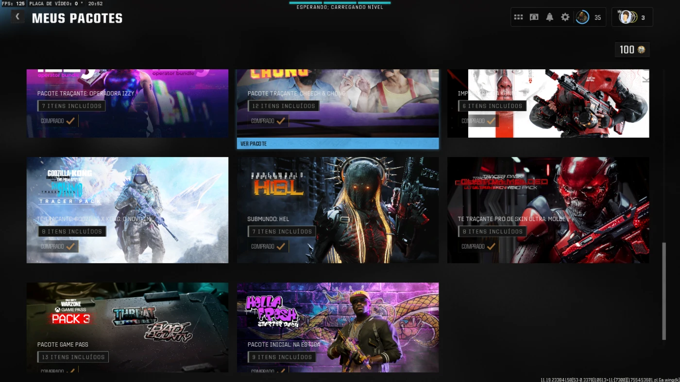Click the Ver Pacote bar under Cheech & Chong
The width and height of the screenshot is (680, 382).
[x=338, y=143]
